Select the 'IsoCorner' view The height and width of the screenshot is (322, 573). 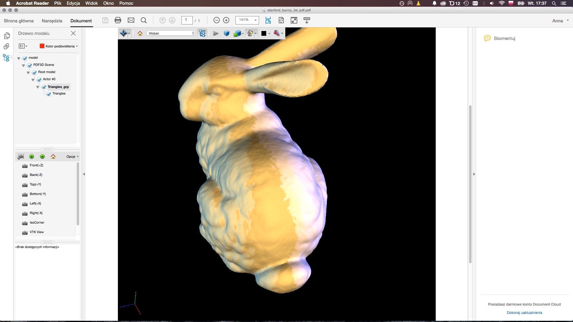point(37,223)
